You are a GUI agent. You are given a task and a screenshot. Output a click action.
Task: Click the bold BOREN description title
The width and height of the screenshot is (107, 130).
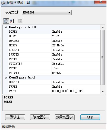click(8, 98)
